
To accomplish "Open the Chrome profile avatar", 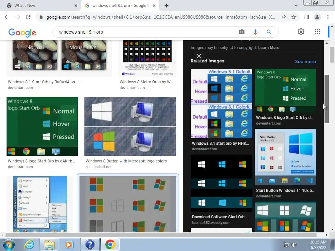I will point(317,17).
